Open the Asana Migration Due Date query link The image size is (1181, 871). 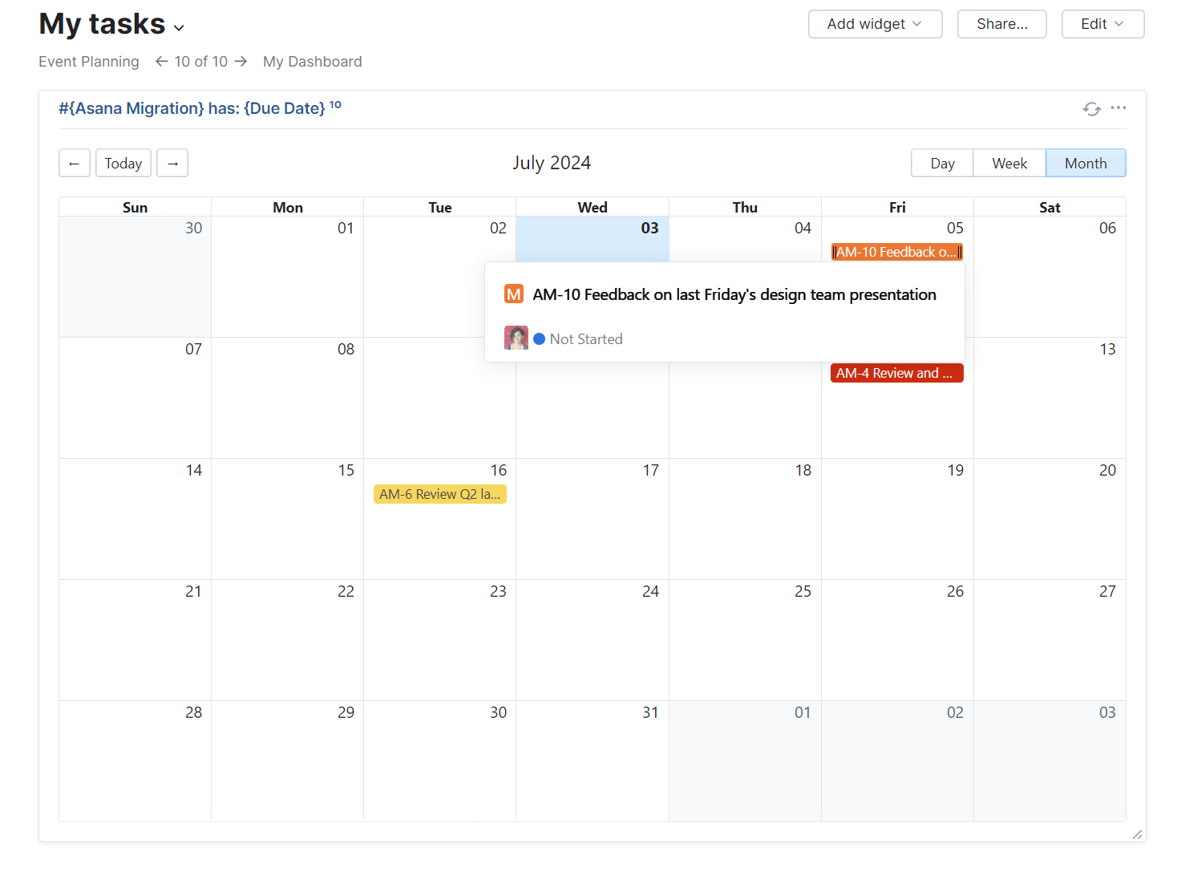(192, 108)
